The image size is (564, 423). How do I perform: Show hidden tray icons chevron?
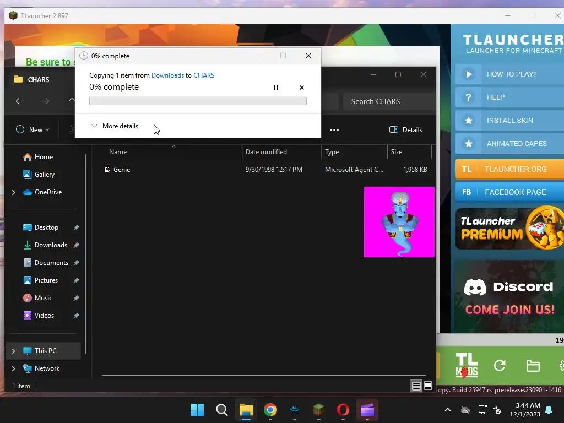[x=448, y=410]
